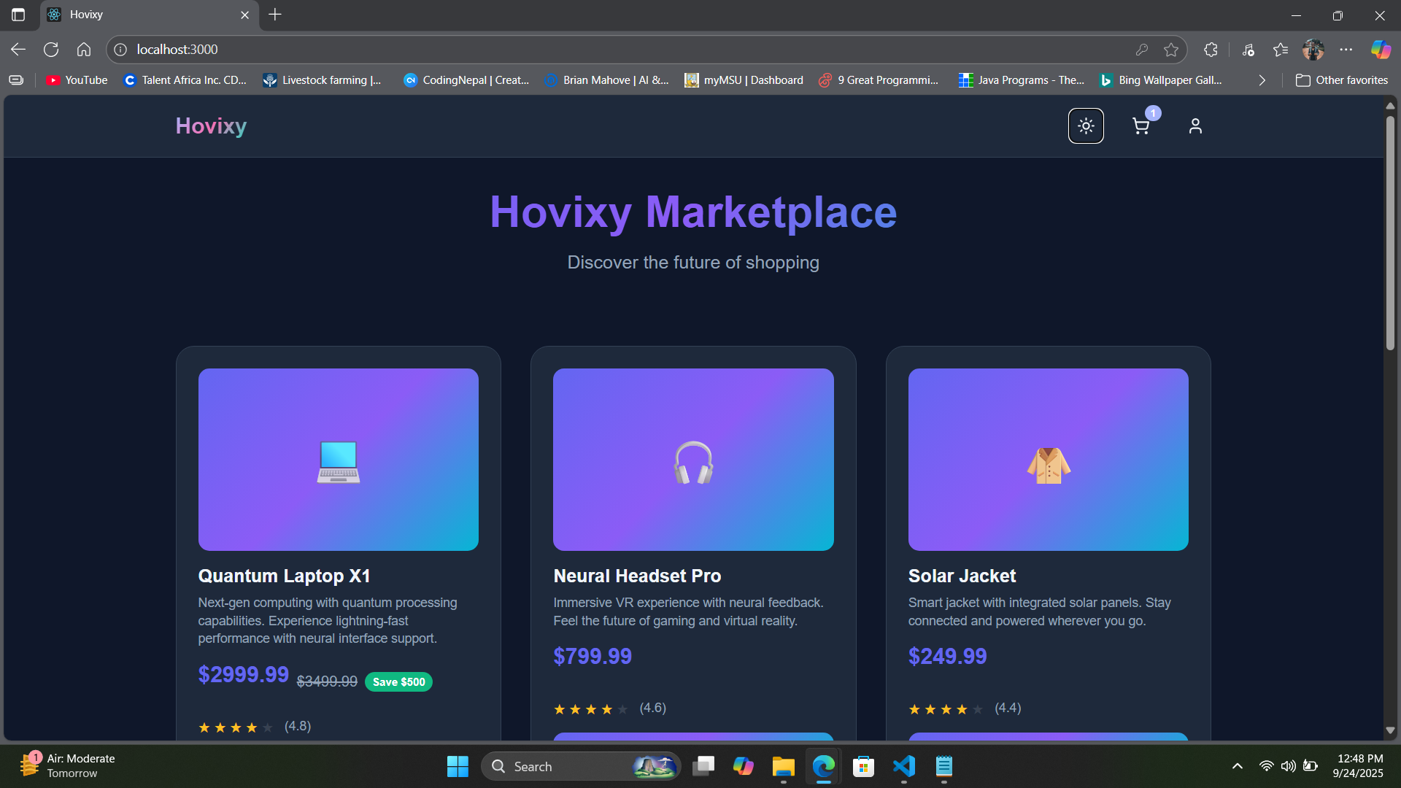Screen dimensions: 1401x788
Task: Open volume tray icon
Action: pos(1289,766)
